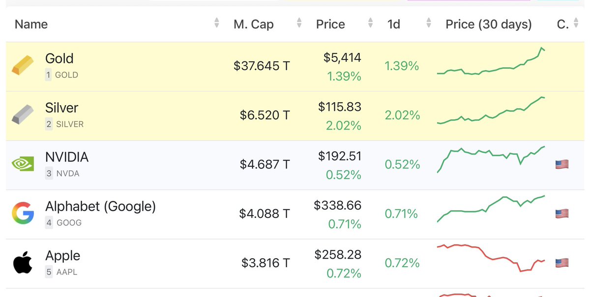Click the Gold bar icon
Viewport: 590px width, 297px height.
tap(23, 66)
